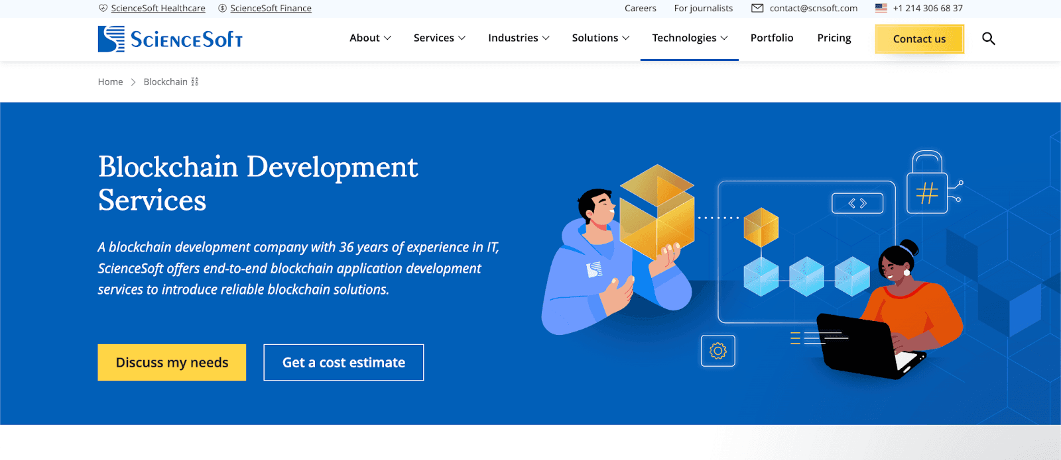The image size is (1061, 460).
Task: Click the Discuss my needs button
Action: click(x=172, y=362)
